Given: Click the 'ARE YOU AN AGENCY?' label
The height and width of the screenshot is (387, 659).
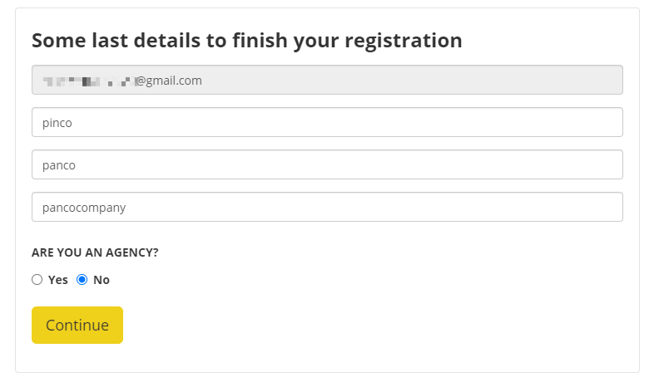Looking at the screenshot, I should [x=95, y=252].
